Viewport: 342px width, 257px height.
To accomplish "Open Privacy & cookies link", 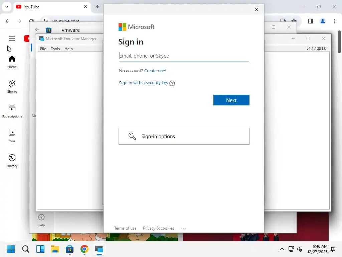I will [x=158, y=228].
